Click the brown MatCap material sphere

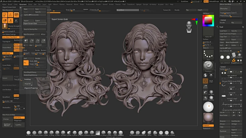coord(208,117)
